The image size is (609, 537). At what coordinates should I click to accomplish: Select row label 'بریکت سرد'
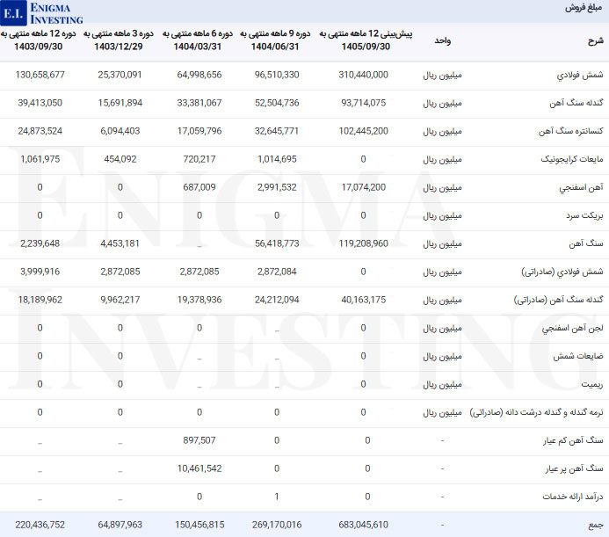584,215
